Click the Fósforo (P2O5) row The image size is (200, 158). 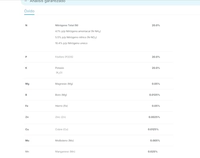pos(99,57)
